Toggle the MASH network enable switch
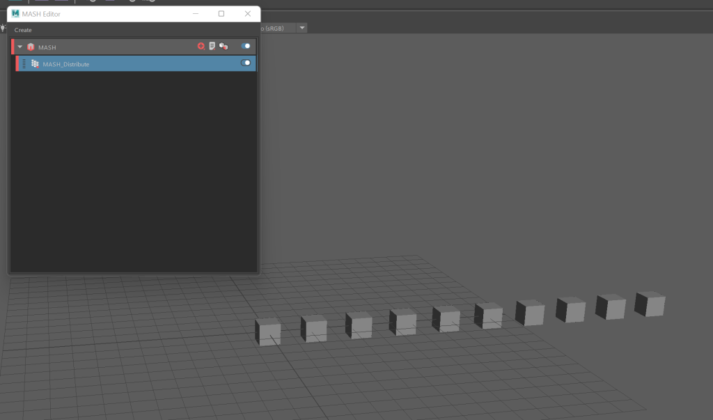This screenshot has height=420, width=713. (246, 46)
